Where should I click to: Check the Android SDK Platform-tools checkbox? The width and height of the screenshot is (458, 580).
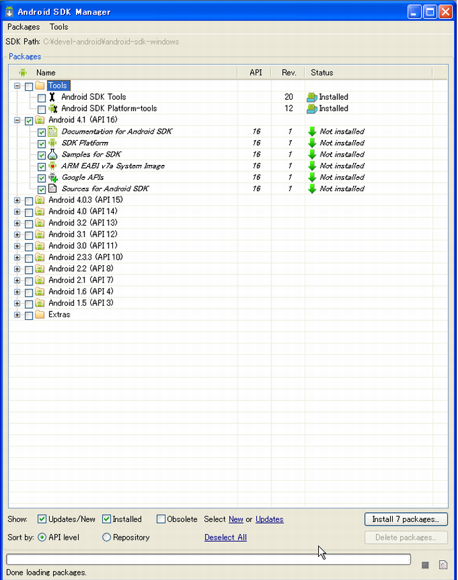point(42,109)
